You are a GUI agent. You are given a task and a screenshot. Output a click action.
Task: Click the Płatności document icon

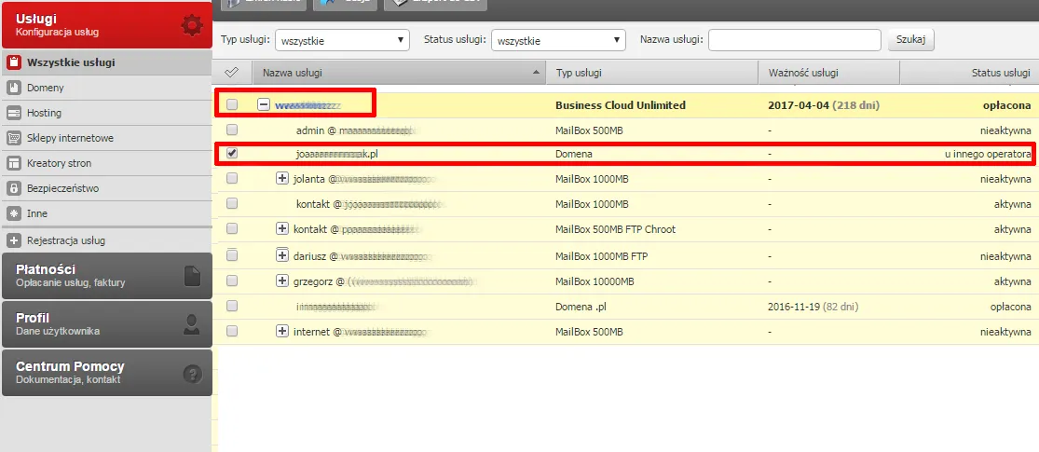click(191, 276)
